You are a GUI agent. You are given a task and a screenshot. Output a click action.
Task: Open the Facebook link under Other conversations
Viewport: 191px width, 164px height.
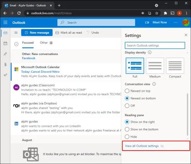click(29, 58)
